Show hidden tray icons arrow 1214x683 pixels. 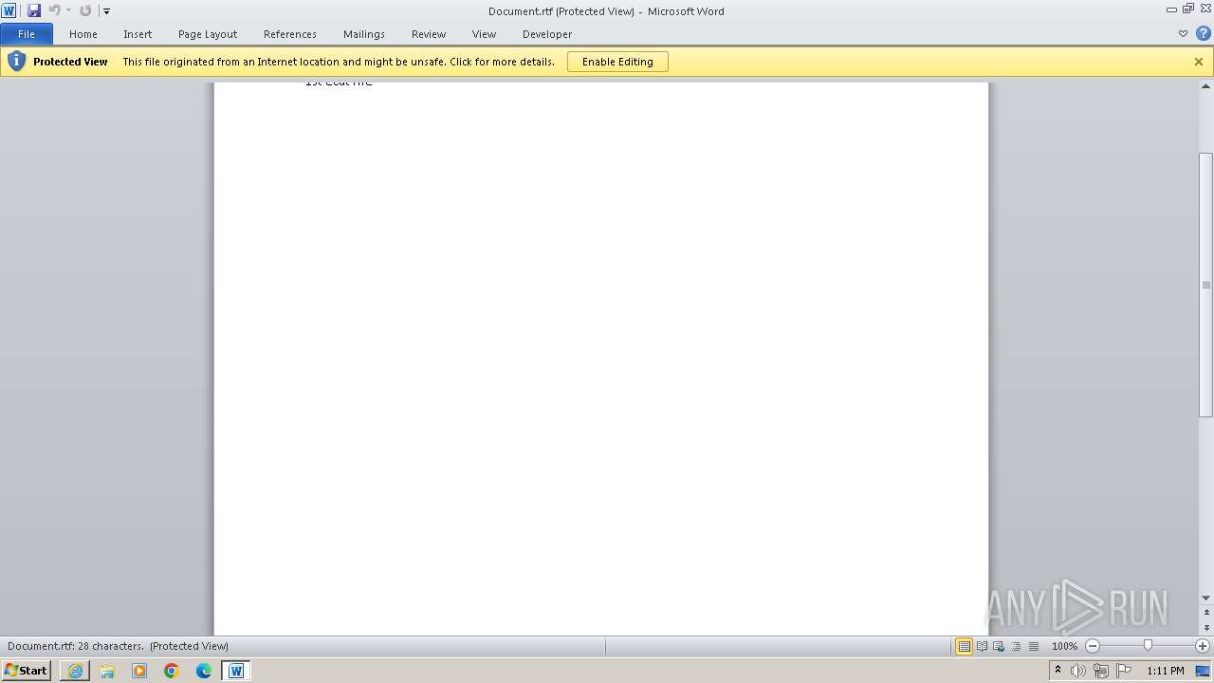(1058, 671)
